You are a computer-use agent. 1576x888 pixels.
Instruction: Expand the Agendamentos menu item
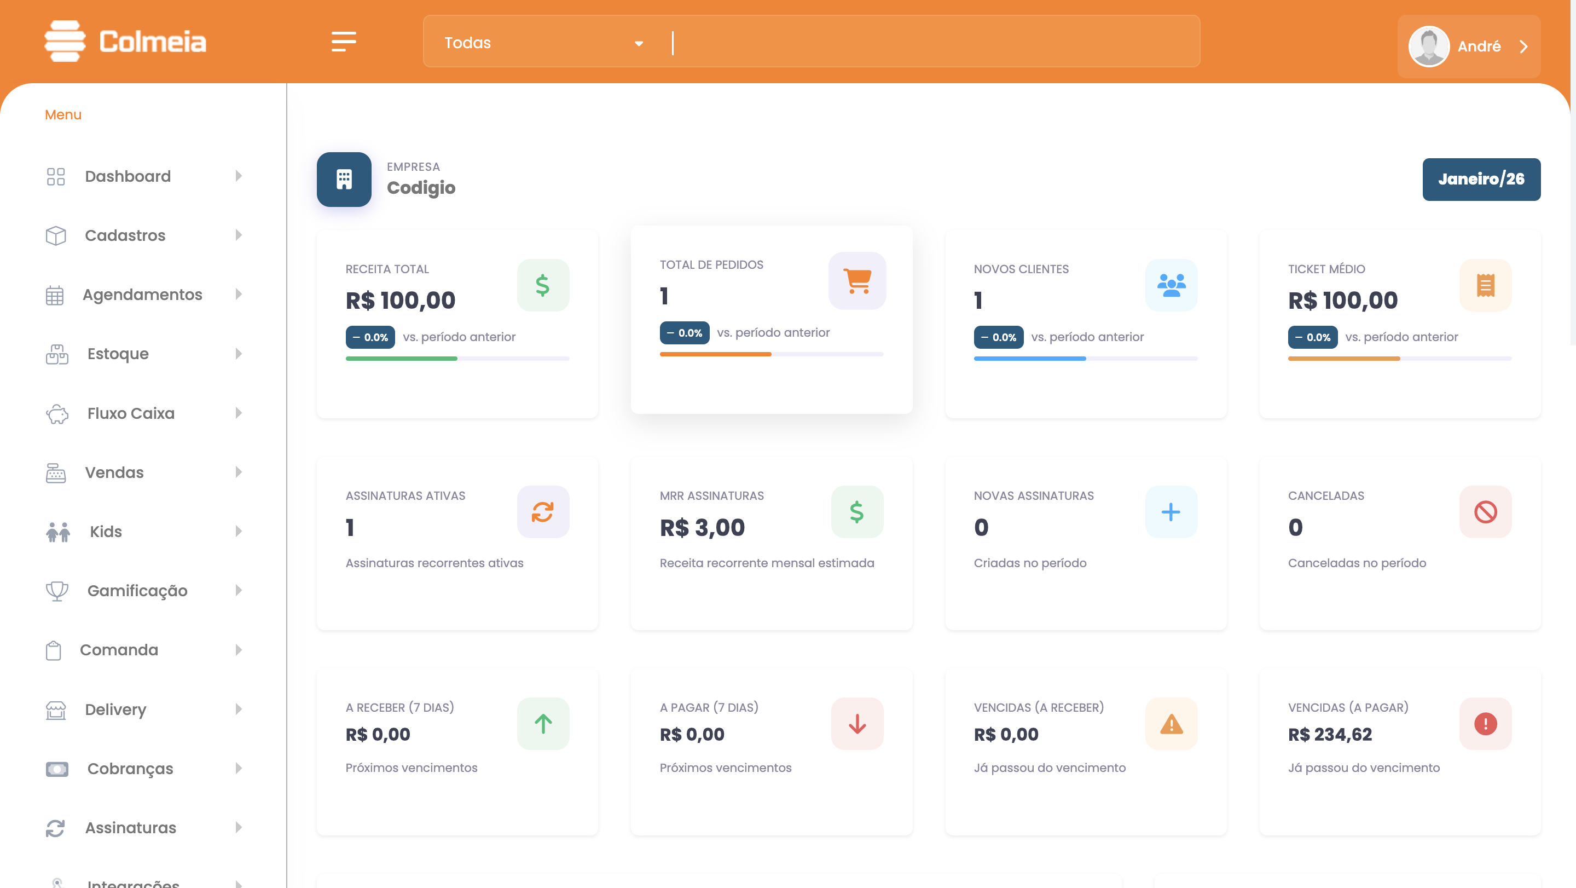click(x=142, y=295)
